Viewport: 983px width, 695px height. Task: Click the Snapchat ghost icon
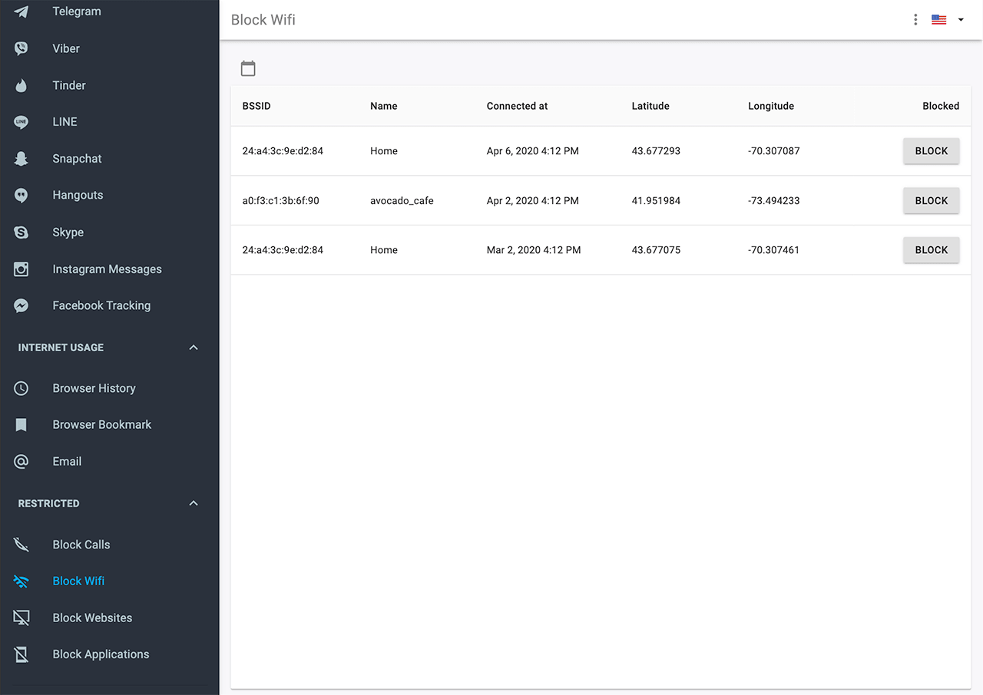pos(22,159)
